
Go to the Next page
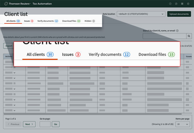[x=29, y=124]
